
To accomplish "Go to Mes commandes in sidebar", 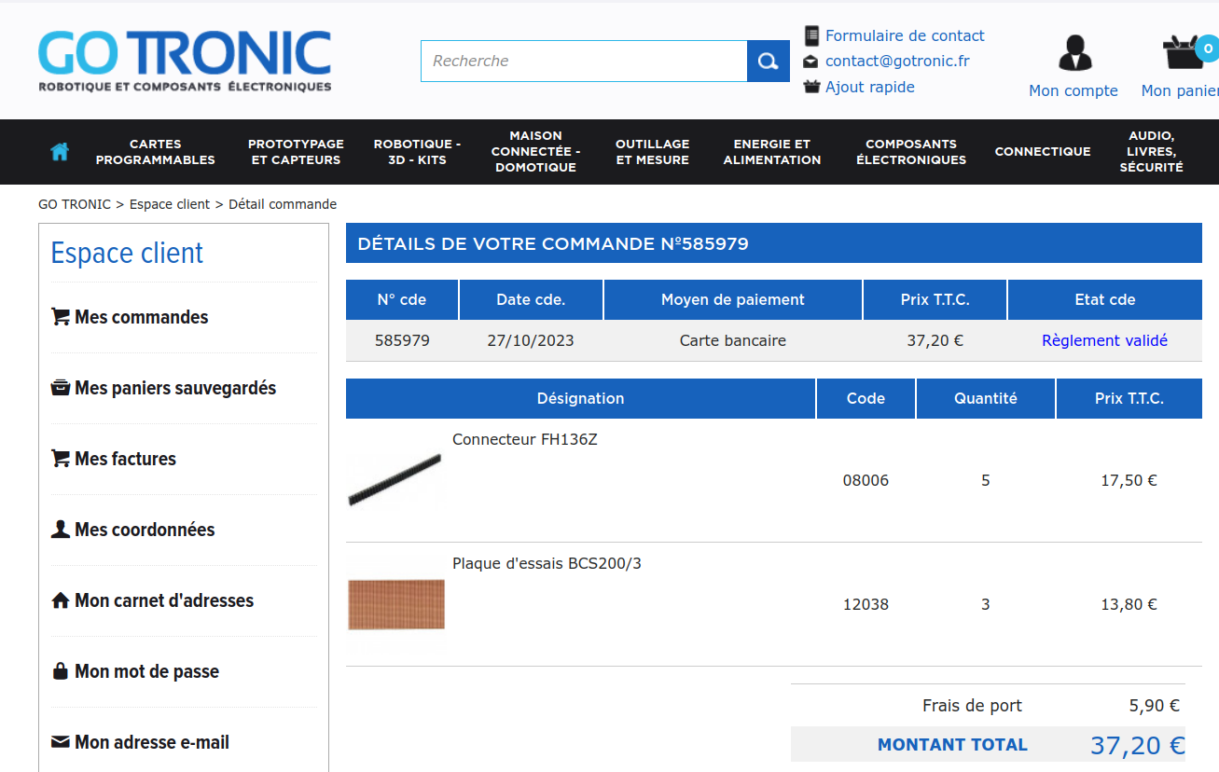I will [141, 317].
